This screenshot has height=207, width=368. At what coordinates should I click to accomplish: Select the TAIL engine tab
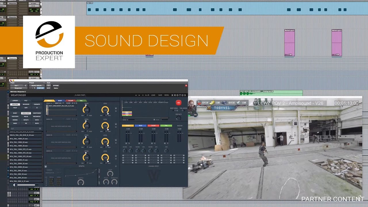pyautogui.click(x=81, y=101)
